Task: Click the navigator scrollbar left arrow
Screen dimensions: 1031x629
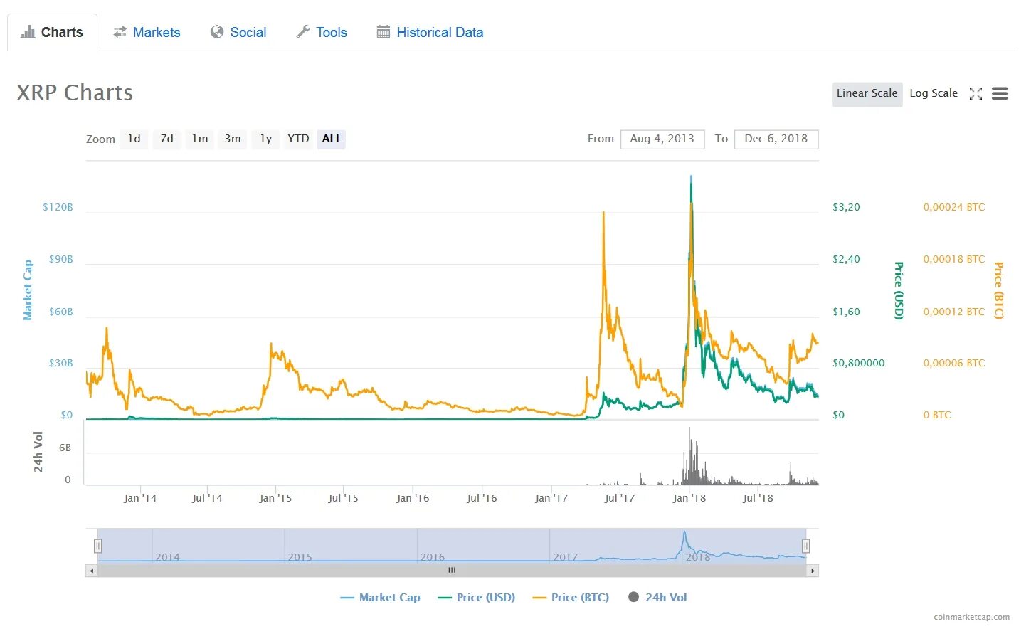Action: [x=91, y=571]
